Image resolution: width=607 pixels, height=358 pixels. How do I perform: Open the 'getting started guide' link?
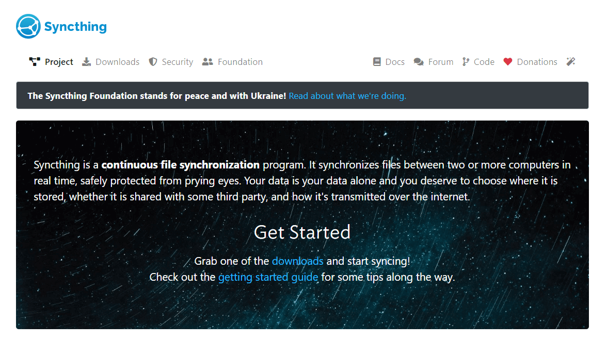point(268,277)
